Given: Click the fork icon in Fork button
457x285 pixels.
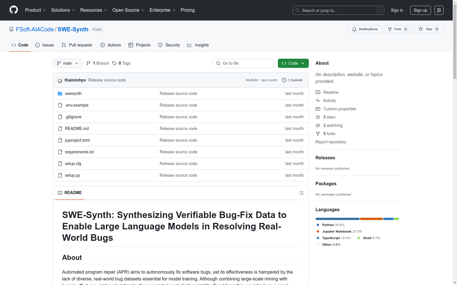Looking at the screenshot, I should (390, 29).
